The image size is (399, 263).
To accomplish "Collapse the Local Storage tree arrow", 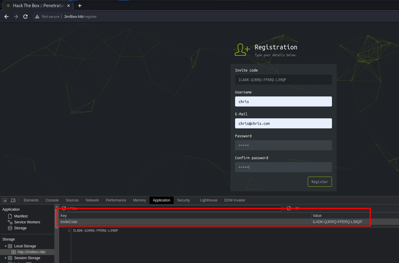I will pyautogui.click(x=6, y=246).
